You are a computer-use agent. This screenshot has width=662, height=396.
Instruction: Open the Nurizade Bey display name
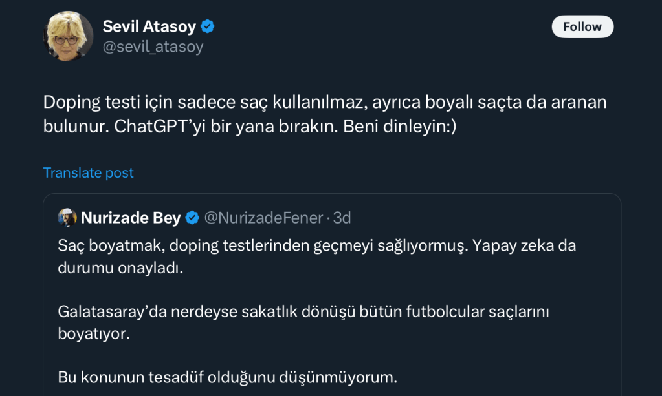[x=131, y=218]
